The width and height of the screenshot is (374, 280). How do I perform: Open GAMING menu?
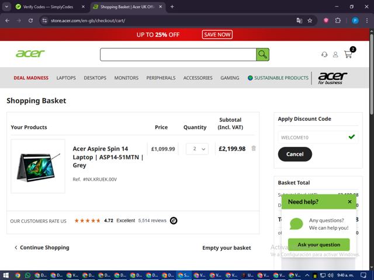(x=230, y=78)
